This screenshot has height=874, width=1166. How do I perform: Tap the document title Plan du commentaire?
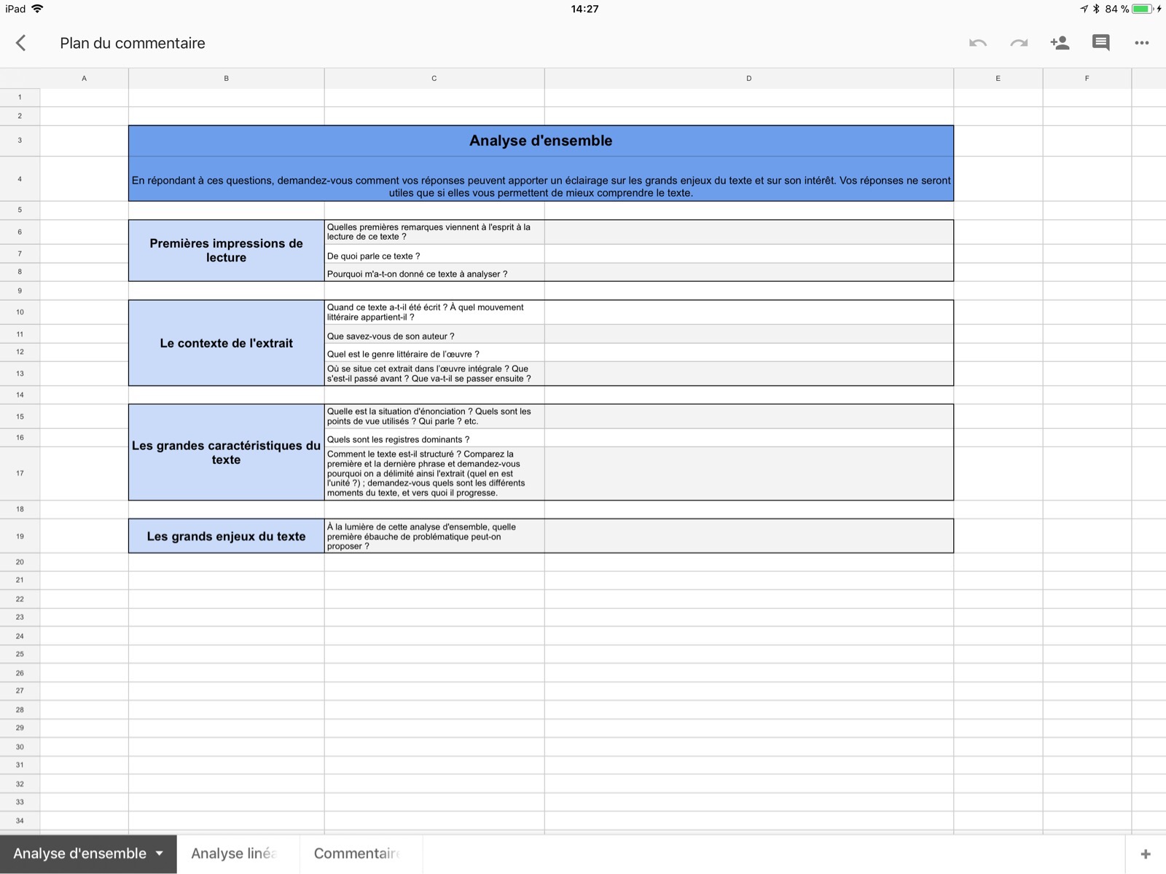point(133,43)
